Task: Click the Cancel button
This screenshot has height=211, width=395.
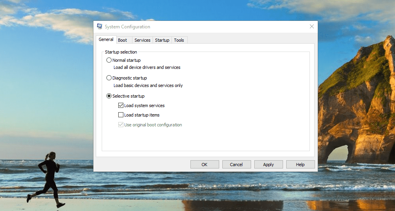Action: click(237, 165)
